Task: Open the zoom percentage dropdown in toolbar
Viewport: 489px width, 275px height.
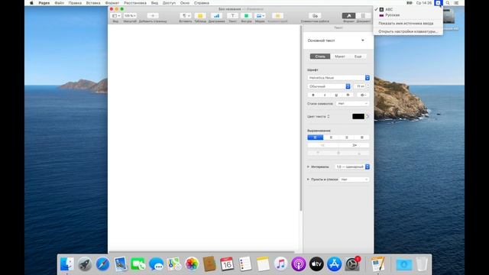Action: (130, 15)
